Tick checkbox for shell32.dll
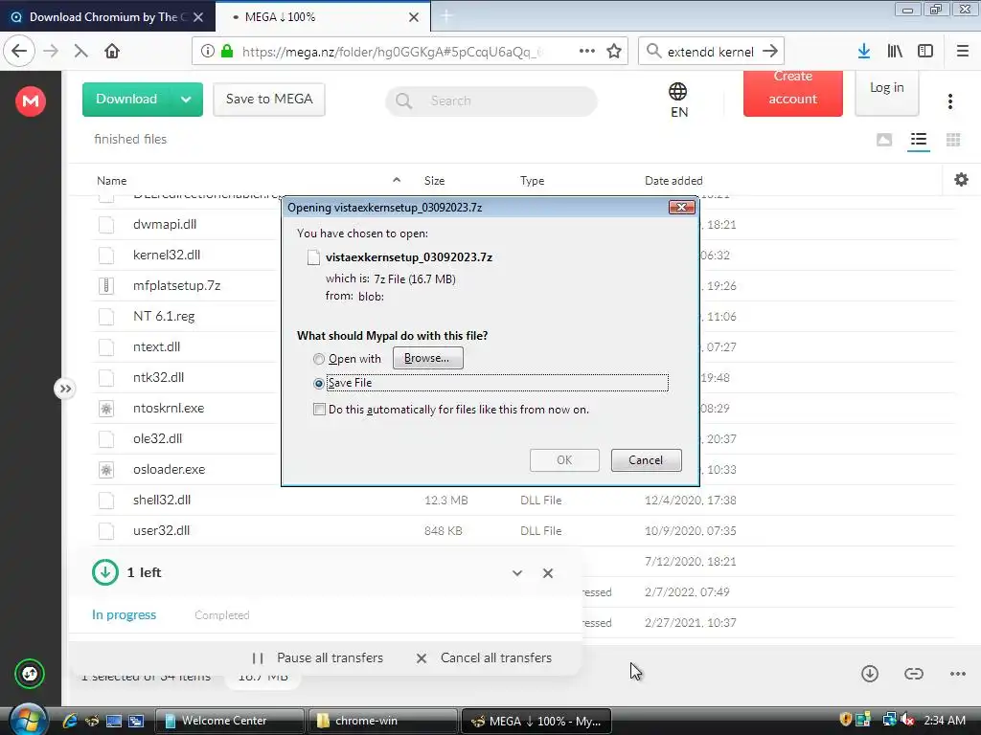 coord(106,500)
